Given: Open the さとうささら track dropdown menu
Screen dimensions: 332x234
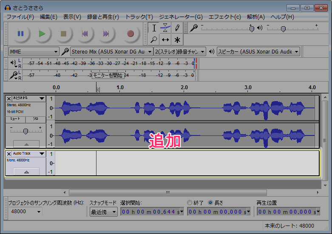Looking at the screenshot, I should point(42,99).
